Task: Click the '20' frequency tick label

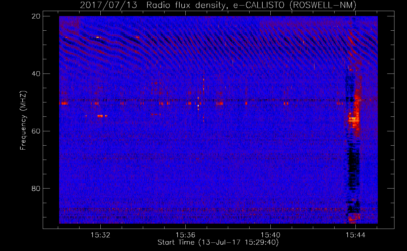Action: (36, 16)
